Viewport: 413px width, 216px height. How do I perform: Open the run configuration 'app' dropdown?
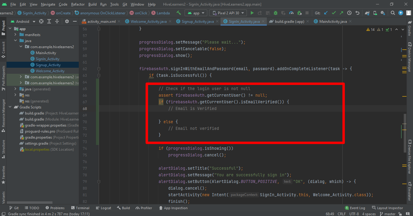pos(196,13)
